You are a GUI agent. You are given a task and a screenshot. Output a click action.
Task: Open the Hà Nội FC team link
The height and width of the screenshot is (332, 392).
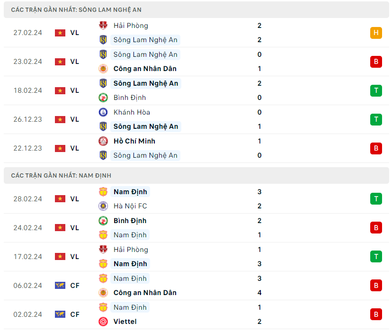coord(130,206)
